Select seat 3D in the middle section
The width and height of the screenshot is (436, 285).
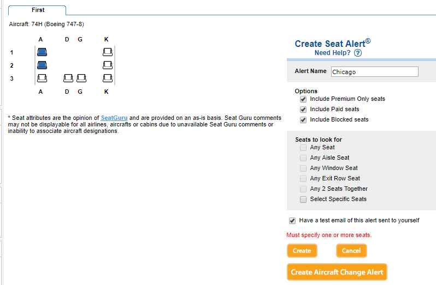pos(68,78)
